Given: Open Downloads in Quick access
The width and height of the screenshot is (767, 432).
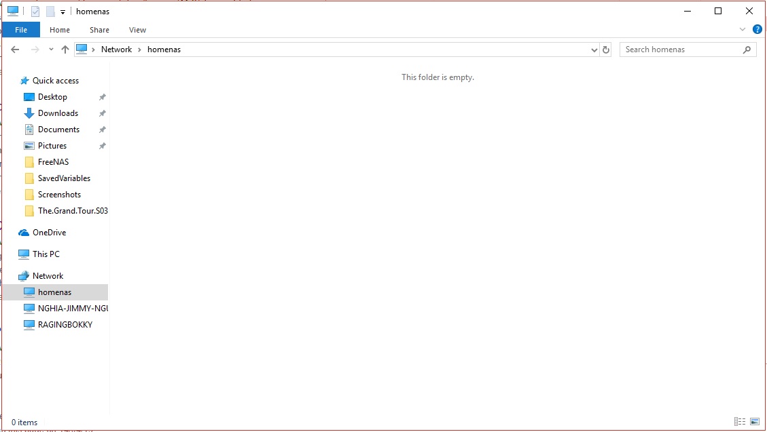Looking at the screenshot, I should pos(58,113).
